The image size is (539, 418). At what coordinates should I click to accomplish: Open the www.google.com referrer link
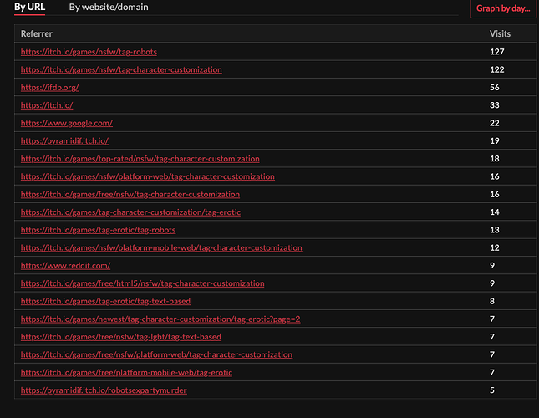(67, 123)
